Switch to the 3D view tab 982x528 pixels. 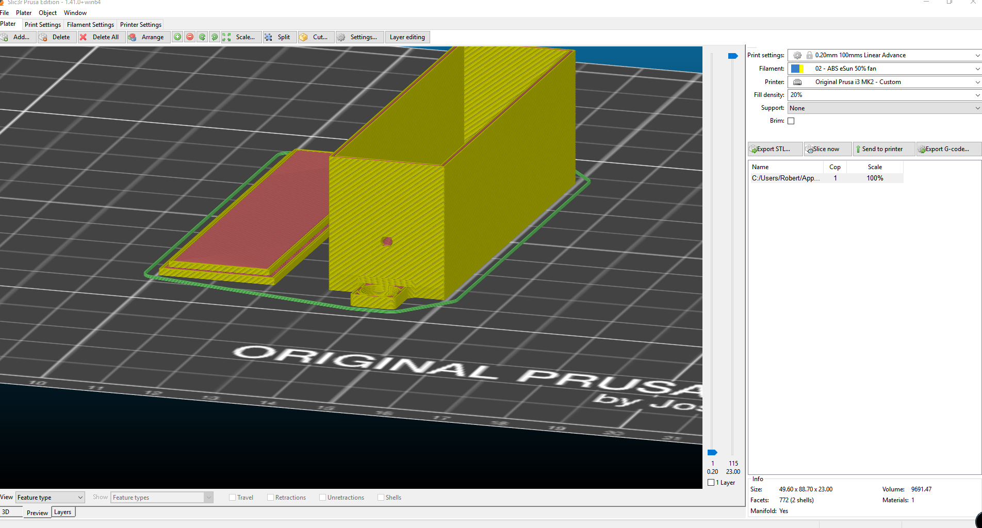pyautogui.click(x=10, y=512)
